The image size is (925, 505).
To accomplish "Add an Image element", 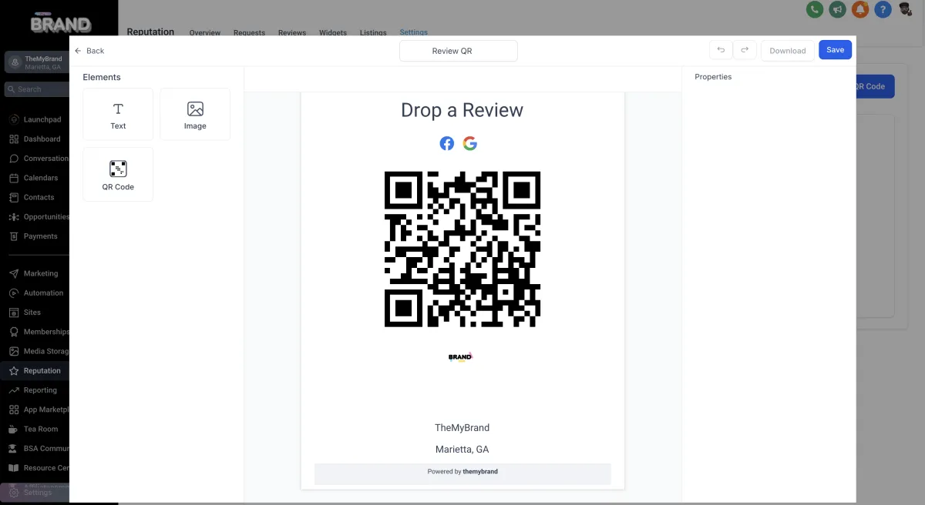I will [x=195, y=115].
